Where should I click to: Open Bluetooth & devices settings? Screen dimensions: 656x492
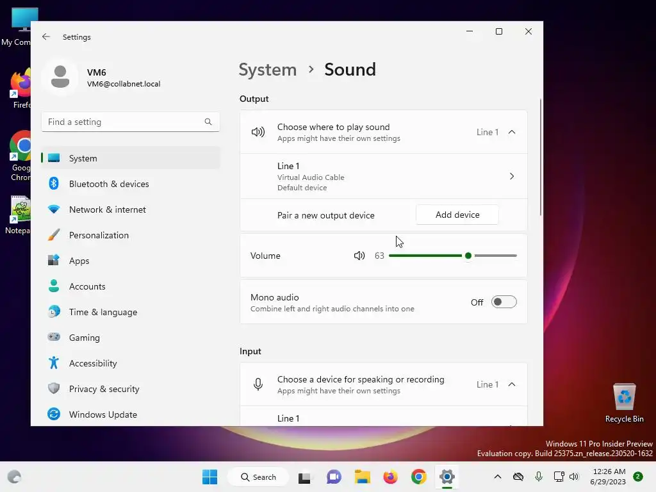click(x=131, y=184)
